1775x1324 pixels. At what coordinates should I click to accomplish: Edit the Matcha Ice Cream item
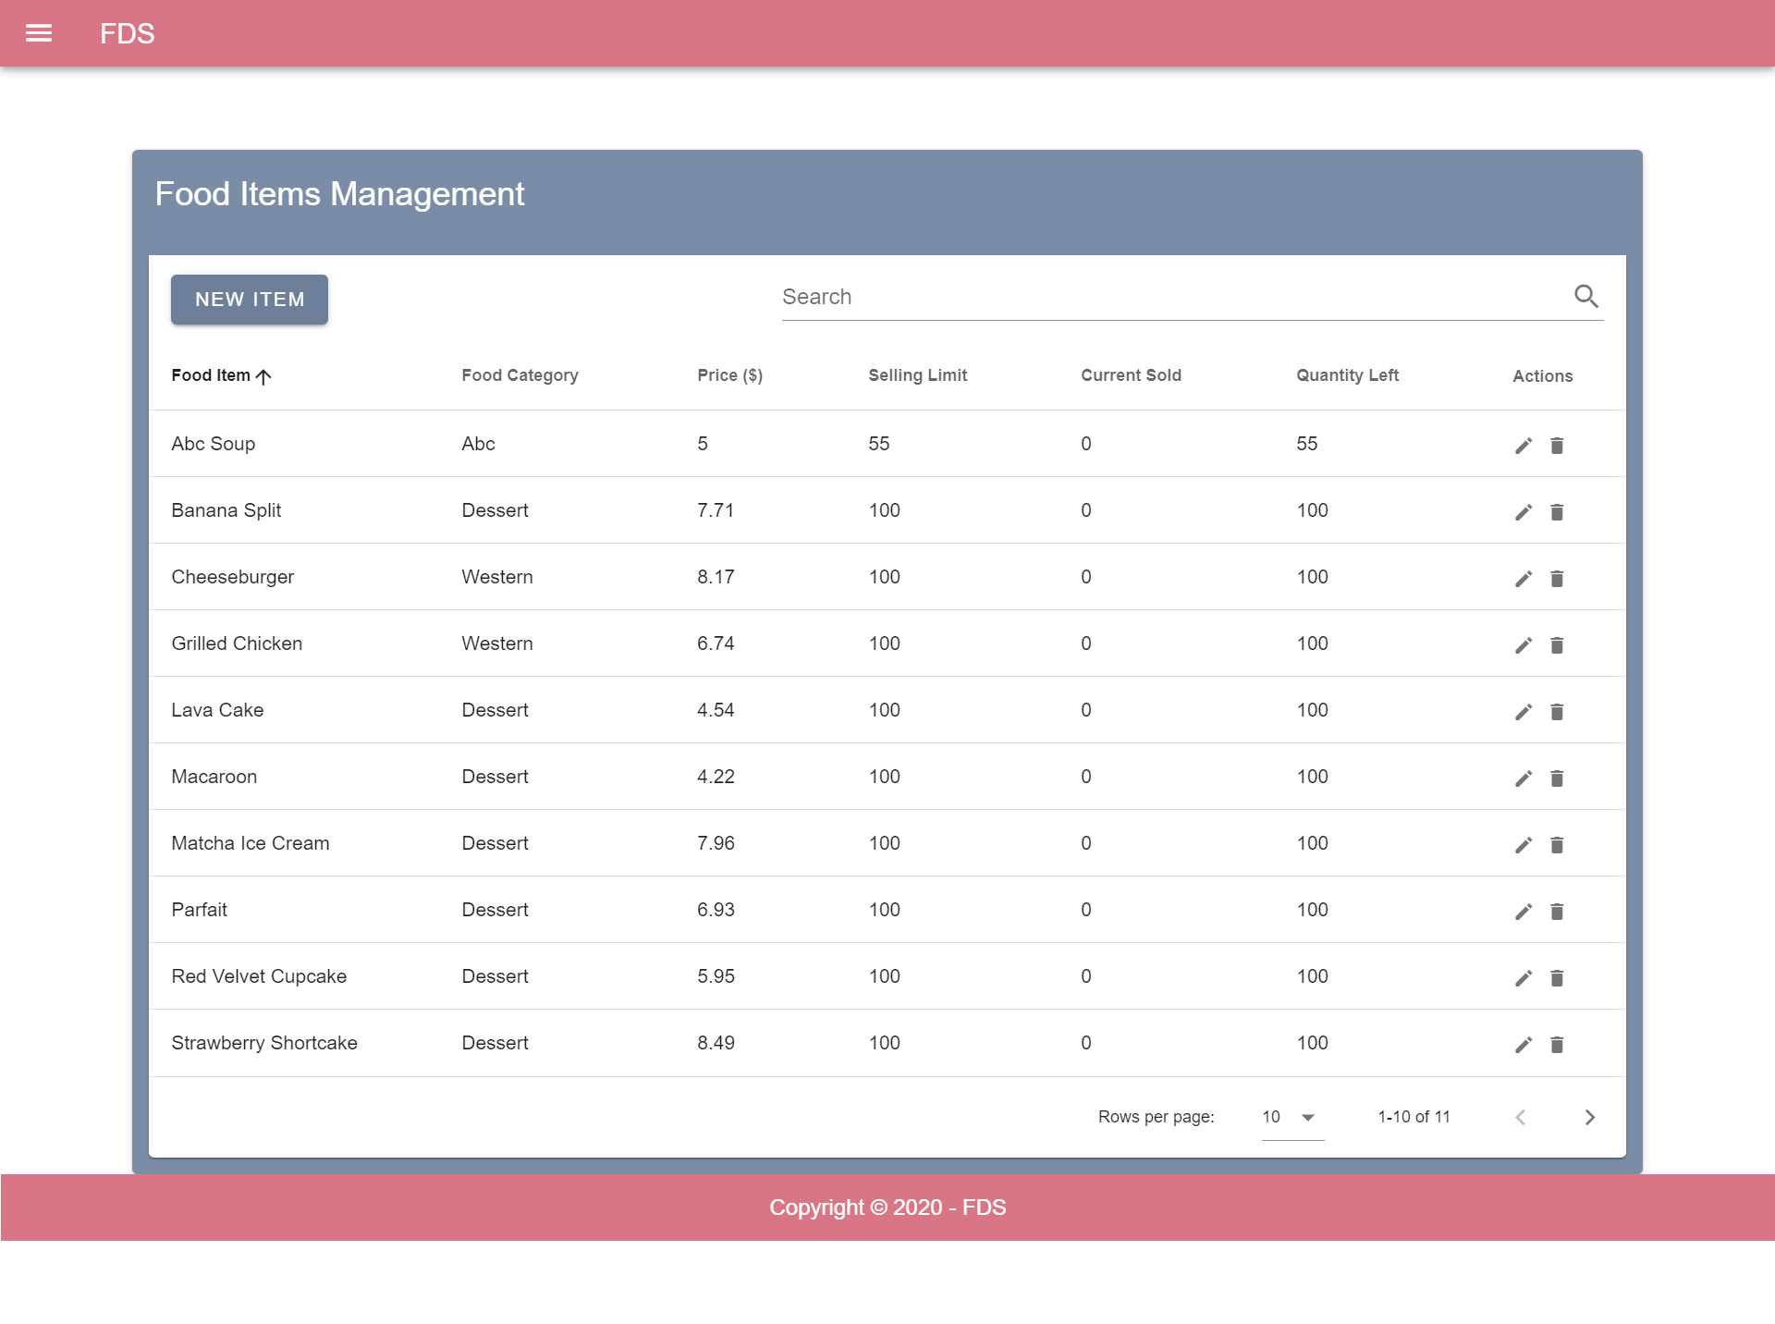click(1524, 845)
